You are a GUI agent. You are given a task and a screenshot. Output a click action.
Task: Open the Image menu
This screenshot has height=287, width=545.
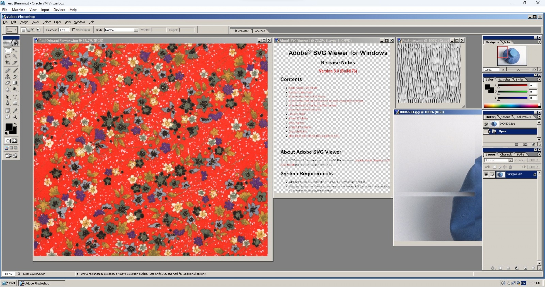click(x=24, y=22)
